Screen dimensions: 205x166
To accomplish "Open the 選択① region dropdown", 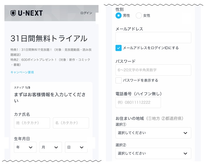I will (x=153, y=133).
